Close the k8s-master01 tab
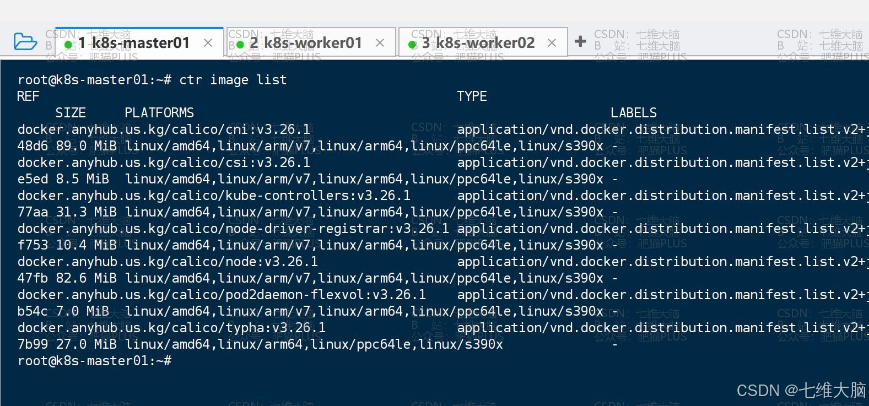 pos(208,43)
